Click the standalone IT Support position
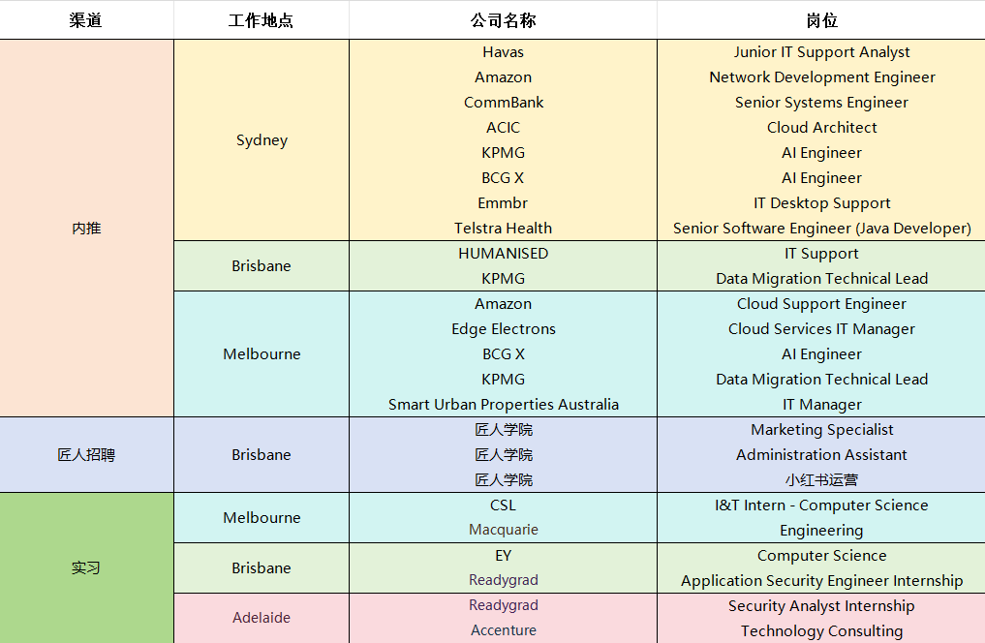Image resolution: width=985 pixels, height=643 pixels. pyautogui.click(x=821, y=254)
